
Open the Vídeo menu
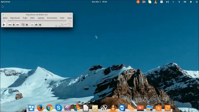(32, 18)
